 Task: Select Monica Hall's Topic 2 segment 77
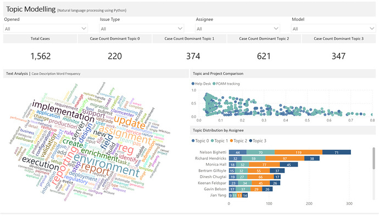tap(264, 165)
